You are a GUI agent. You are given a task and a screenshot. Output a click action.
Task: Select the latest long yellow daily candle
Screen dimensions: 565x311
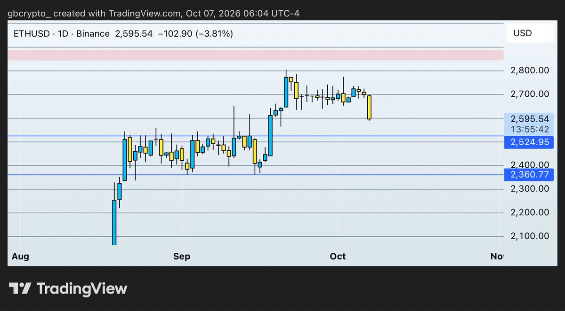[370, 107]
